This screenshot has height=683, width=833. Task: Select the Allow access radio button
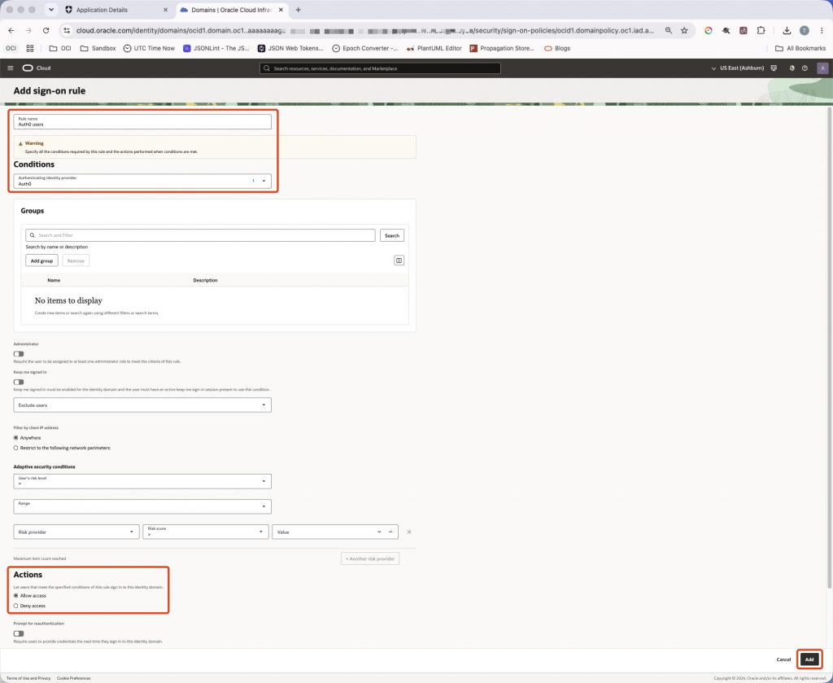pyautogui.click(x=16, y=595)
